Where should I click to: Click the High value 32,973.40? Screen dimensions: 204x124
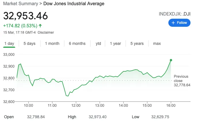(x=98, y=117)
